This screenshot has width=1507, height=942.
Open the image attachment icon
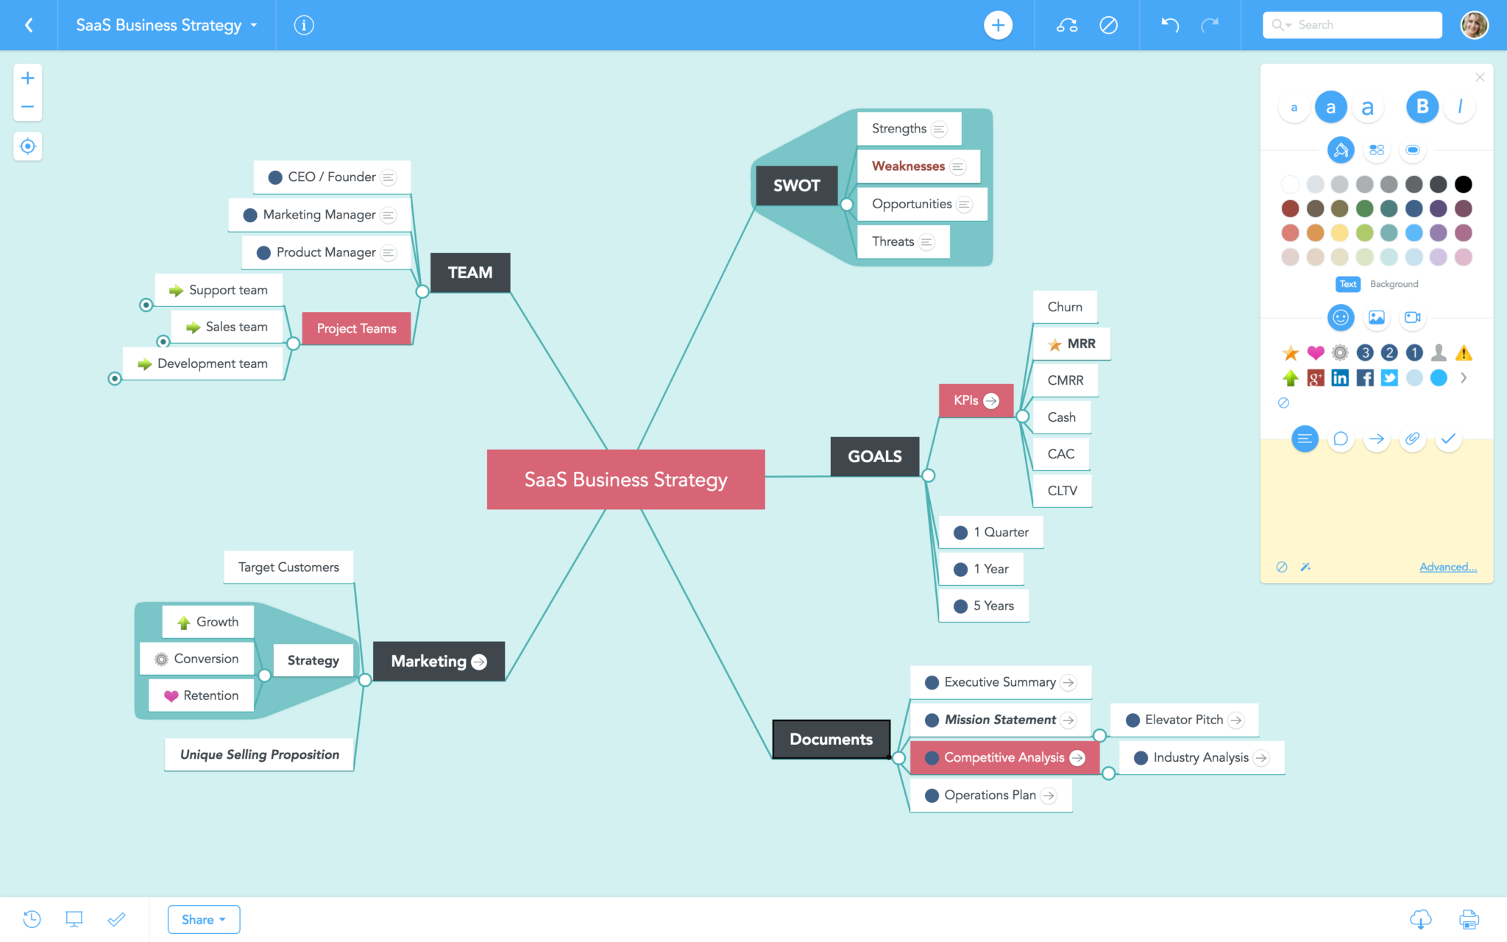coord(1376,317)
